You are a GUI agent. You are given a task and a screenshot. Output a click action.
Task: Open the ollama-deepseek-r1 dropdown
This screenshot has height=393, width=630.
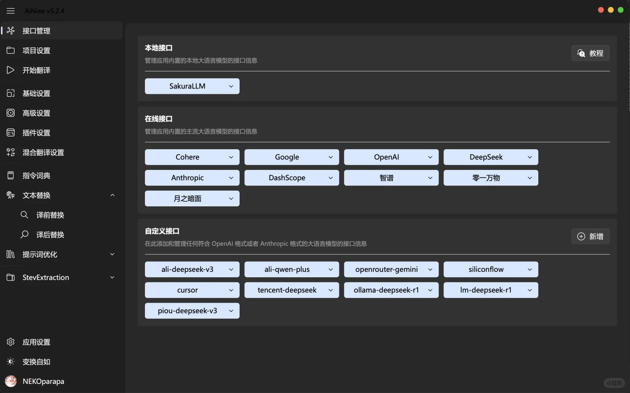pos(391,290)
